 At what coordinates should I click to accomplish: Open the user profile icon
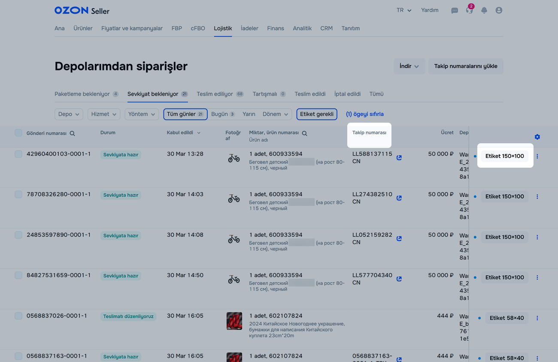(499, 10)
